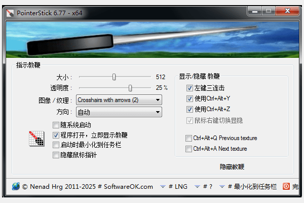Screen dimensions: 304x203
Task: Enable Ctrl+Alt+A Next texture checkbox
Action: 188,149
